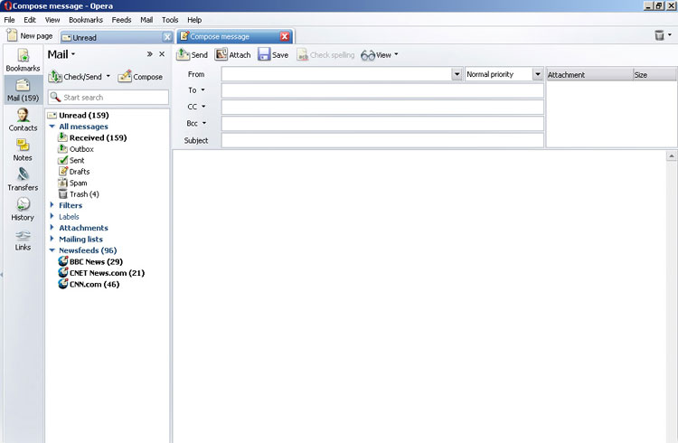Click the panel expand double-arrow icon
The width and height of the screenshot is (678, 443).
(149, 54)
